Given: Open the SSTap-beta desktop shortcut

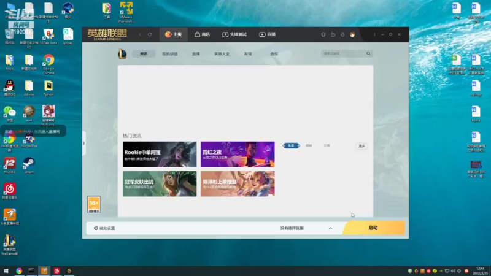Looking at the screenshot, I should (48, 36).
